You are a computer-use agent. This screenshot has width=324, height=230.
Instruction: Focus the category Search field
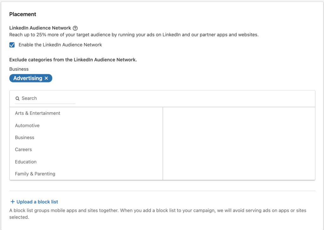[45, 98]
